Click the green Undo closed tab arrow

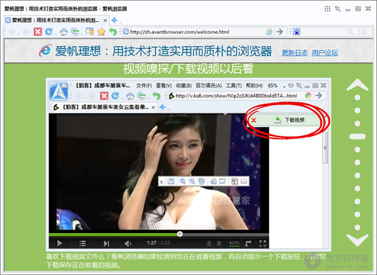coord(112,32)
